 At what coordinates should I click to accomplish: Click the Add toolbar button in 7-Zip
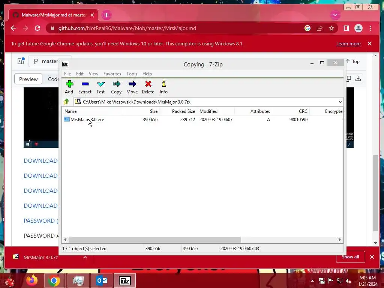point(69,87)
